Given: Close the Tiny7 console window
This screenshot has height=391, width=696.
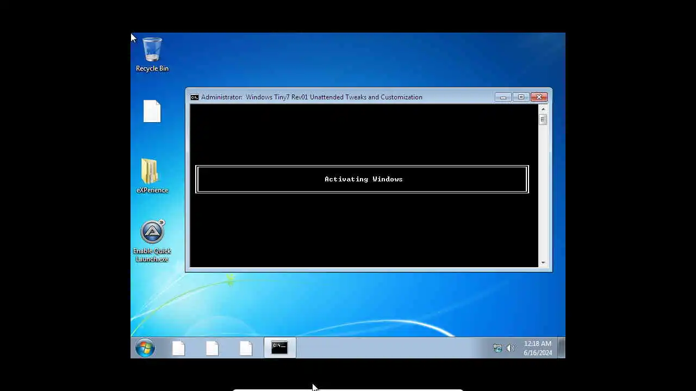Looking at the screenshot, I should (x=539, y=97).
